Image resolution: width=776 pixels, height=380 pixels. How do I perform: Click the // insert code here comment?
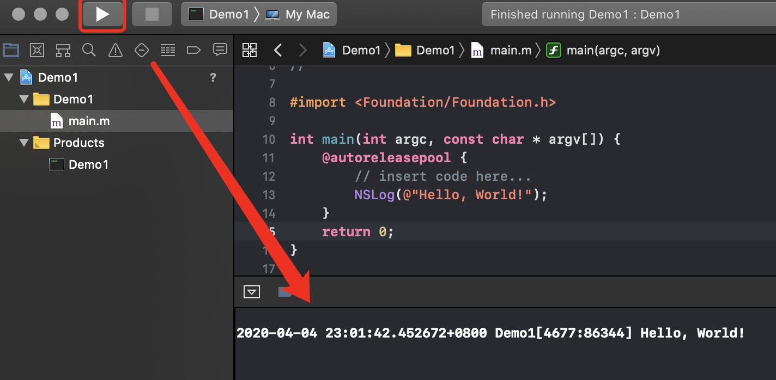(443, 176)
